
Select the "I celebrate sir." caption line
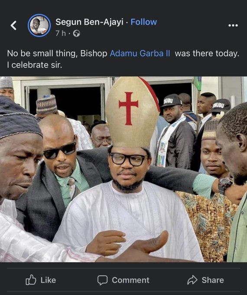point(35,65)
